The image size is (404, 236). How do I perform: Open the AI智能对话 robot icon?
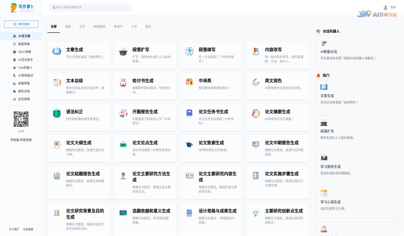324,43
